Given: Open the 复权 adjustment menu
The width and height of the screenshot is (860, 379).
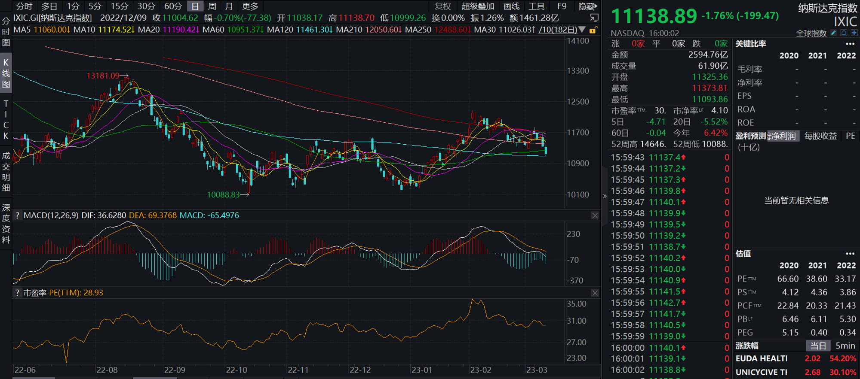Looking at the screenshot, I should click(443, 6).
